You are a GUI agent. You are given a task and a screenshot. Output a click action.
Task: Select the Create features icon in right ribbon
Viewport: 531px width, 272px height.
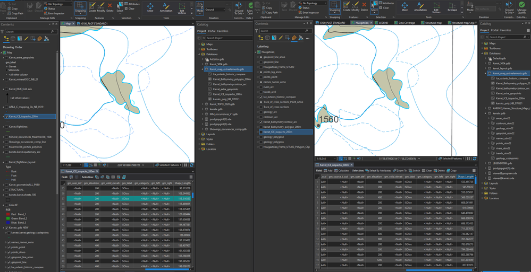coord(347,7)
